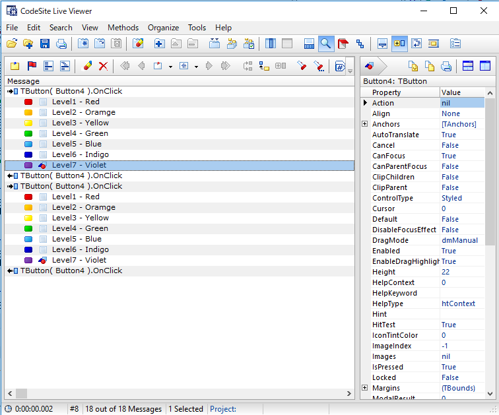The height and width of the screenshot is (415, 499).
Task: Click the properties scrollbar down arrow
Action: pos(490,394)
